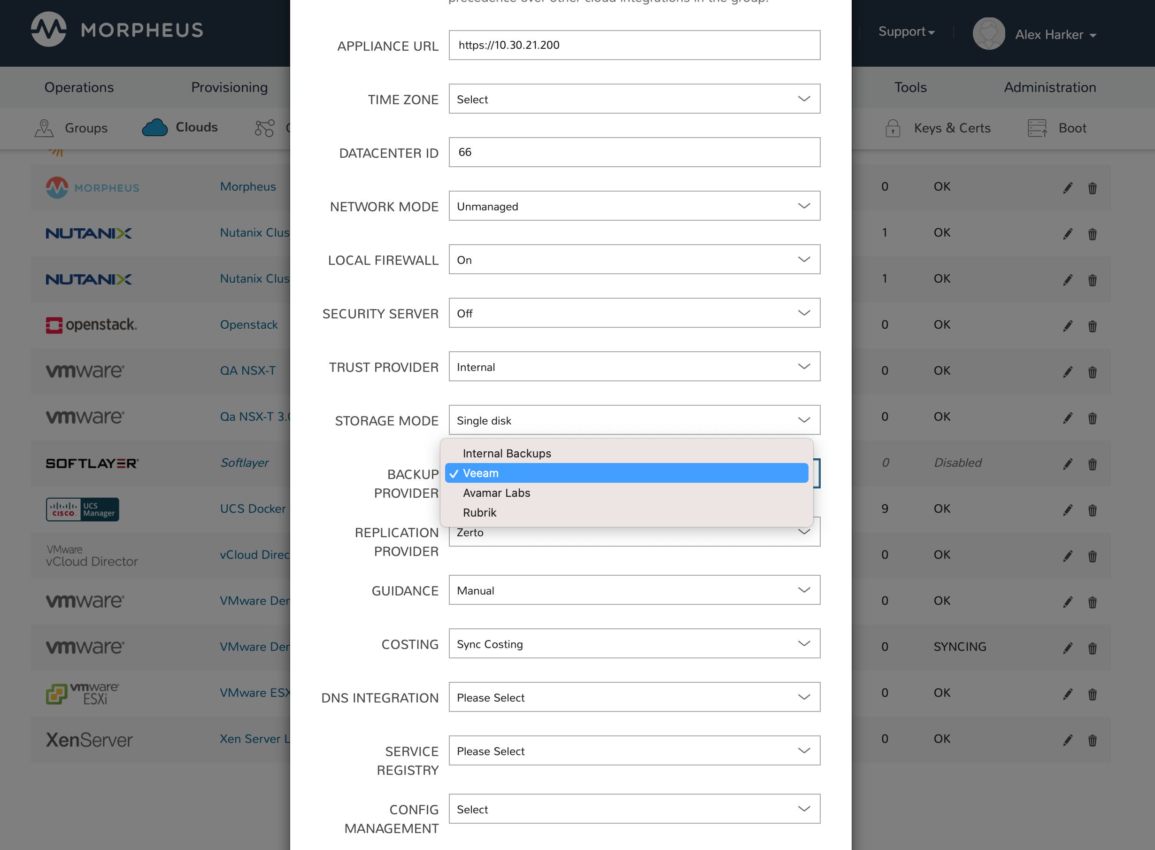Open Keys & Certs lock icon section
The image size is (1155, 850).
pos(893,128)
